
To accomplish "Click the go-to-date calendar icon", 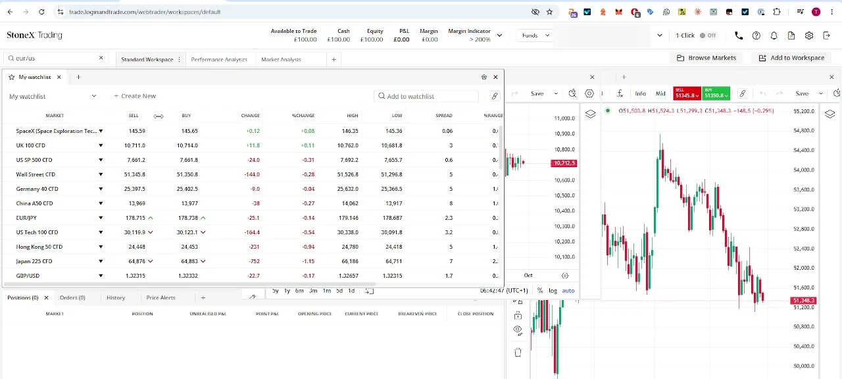I will click(369, 291).
